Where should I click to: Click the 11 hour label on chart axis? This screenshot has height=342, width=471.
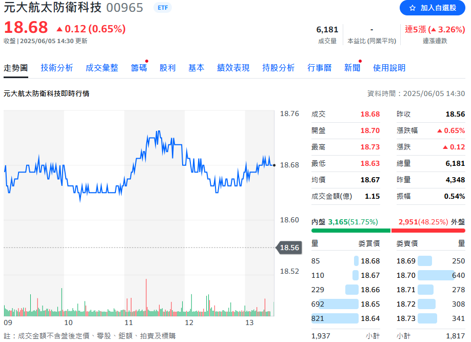tap(129, 323)
